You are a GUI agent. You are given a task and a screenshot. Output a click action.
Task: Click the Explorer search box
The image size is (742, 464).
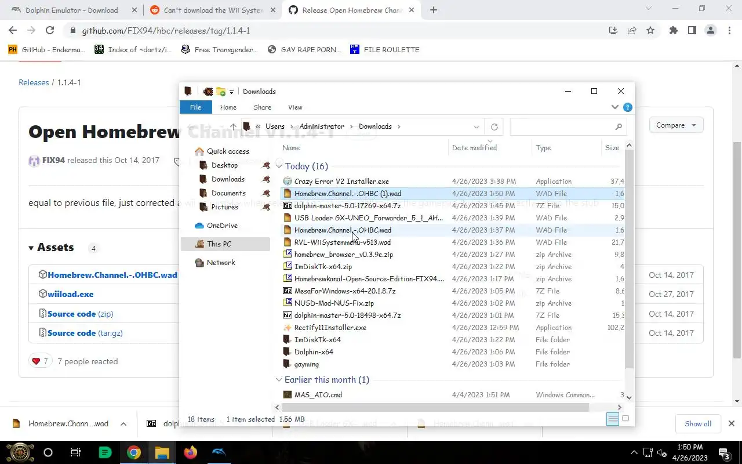(x=567, y=126)
